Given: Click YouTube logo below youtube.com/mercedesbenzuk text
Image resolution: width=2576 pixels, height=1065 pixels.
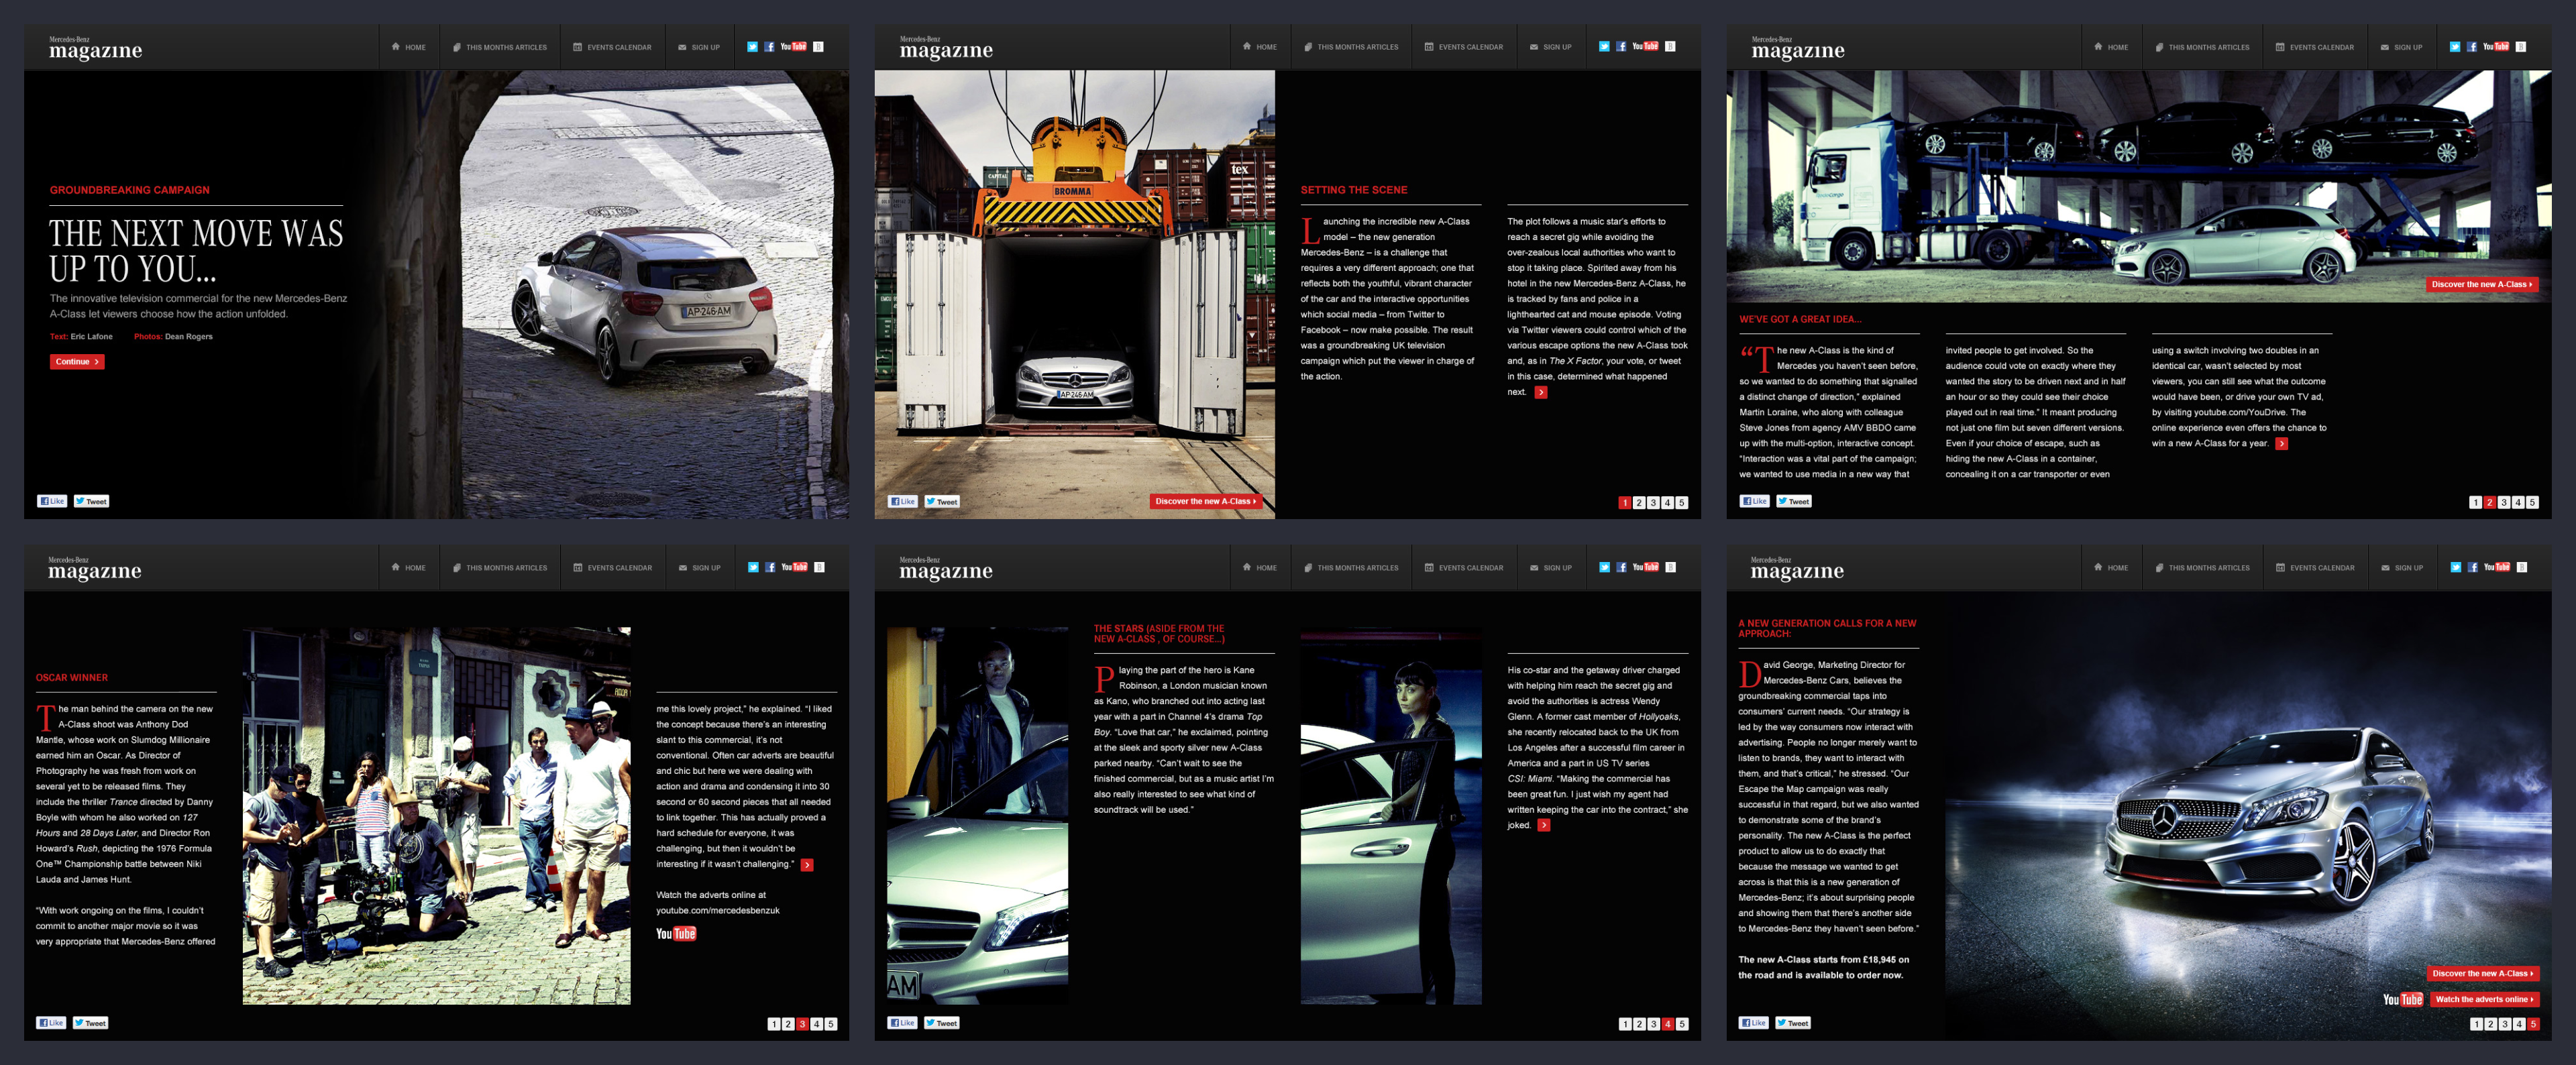Looking at the screenshot, I should click(676, 934).
